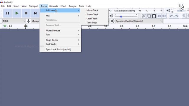
Task: Open the Tools menu
Action: point(82,6)
